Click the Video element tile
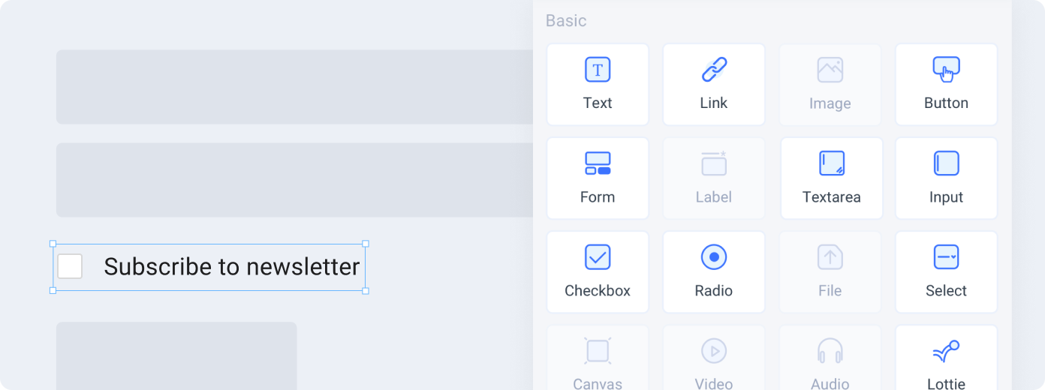1045x390 pixels. pyautogui.click(x=713, y=358)
